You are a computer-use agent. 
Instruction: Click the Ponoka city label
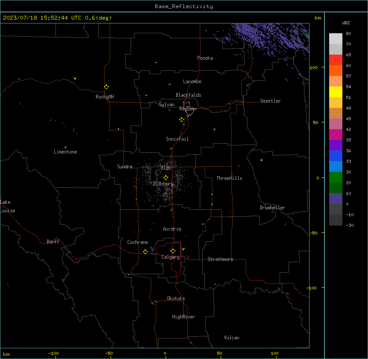click(x=205, y=58)
